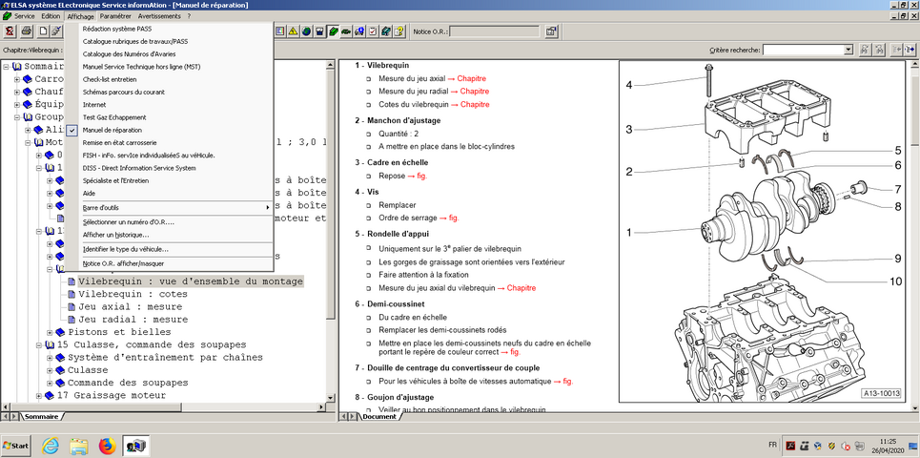Open the Paramétrer menu
The width and height of the screenshot is (920, 458).
pyautogui.click(x=115, y=16)
